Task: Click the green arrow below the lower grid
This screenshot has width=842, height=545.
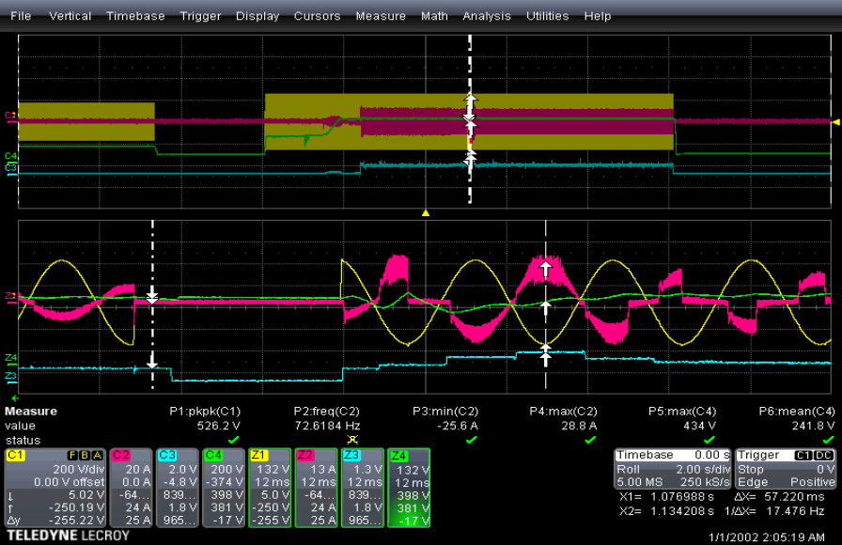Action: [x=15, y=398]
